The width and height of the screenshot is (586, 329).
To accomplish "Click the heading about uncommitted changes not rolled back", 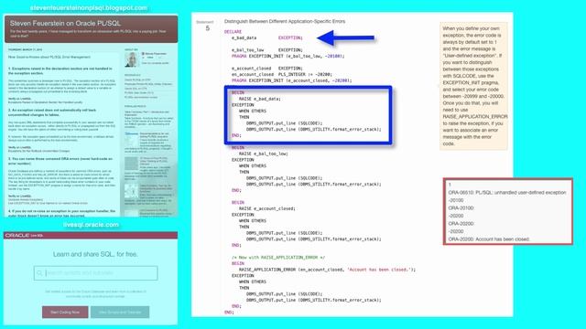I will (52, 112).
